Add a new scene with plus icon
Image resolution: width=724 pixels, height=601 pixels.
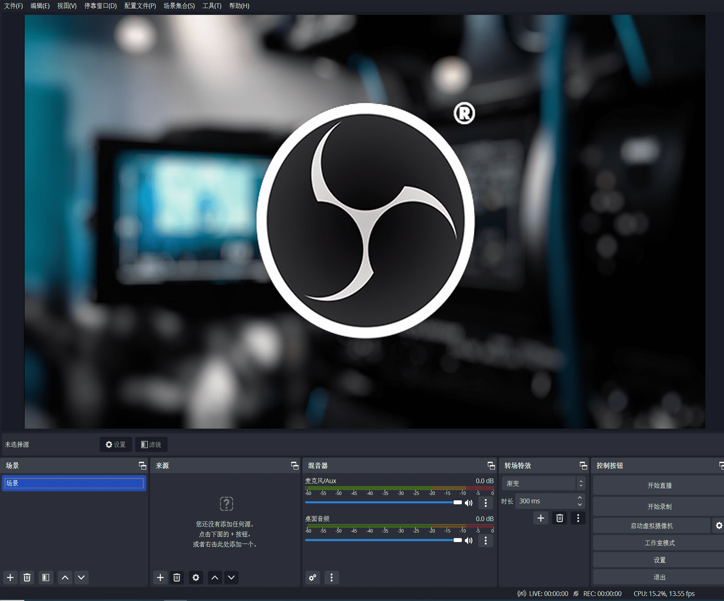click(10, 577)
